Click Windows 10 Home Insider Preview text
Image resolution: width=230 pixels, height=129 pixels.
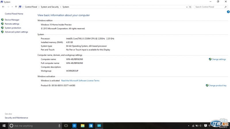point(56,25)
